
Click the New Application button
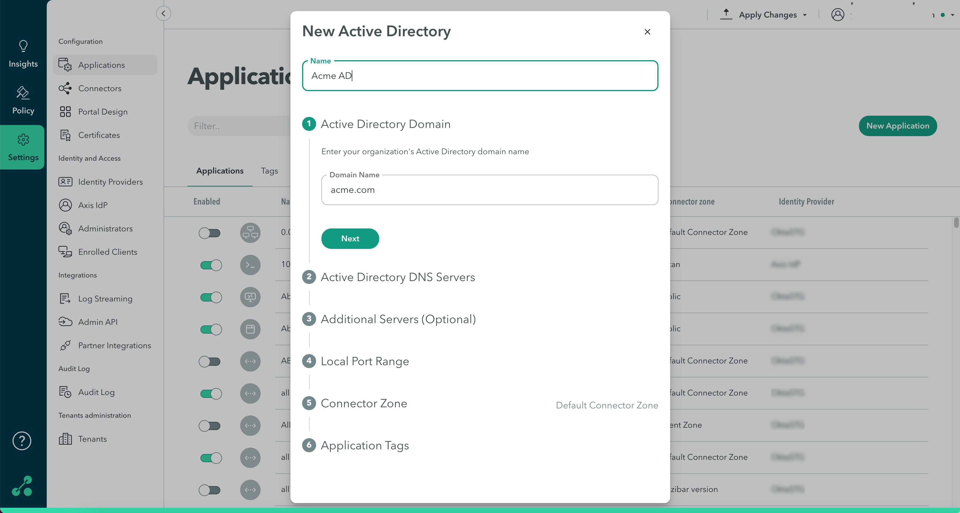[897, 126]
